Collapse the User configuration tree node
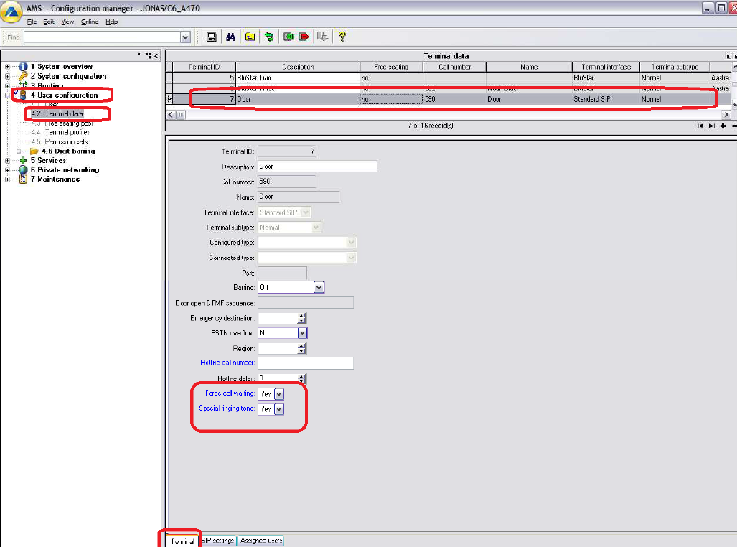The width and height of the screenshot is (737, 547). tap(8, 95)
